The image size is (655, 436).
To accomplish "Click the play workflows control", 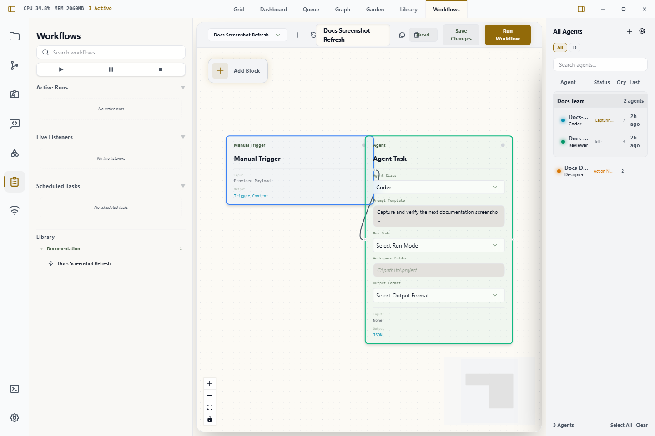I will 61,69.
